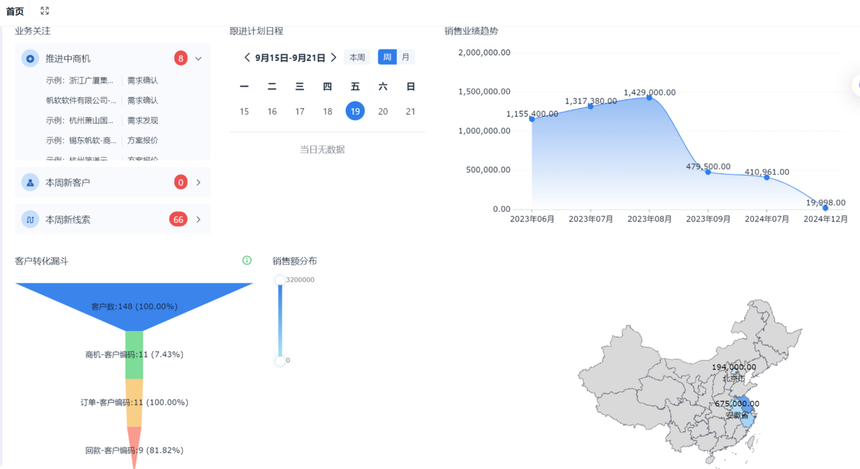Click the 本周 quick toggle
860x469 pixels.
pos(358,57)
